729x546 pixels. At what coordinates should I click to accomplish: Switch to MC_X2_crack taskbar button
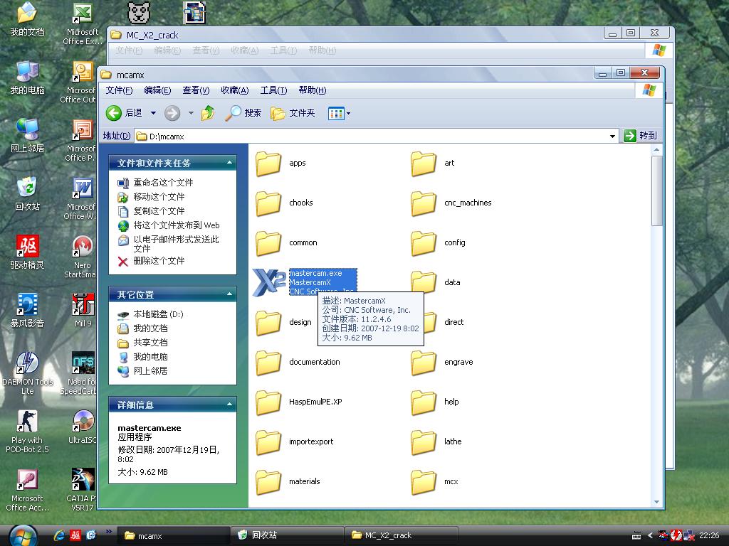coord(402,535)
